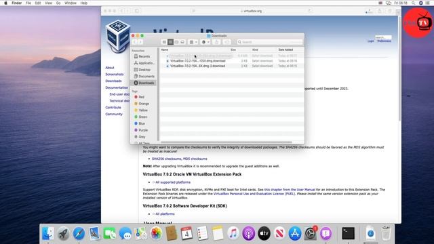Image resolution: width=434 pixels, height=244 pixels.
Task: Click Contribute link on VirtualBox page
Action: pyautogui.click(x=113, y=108)
